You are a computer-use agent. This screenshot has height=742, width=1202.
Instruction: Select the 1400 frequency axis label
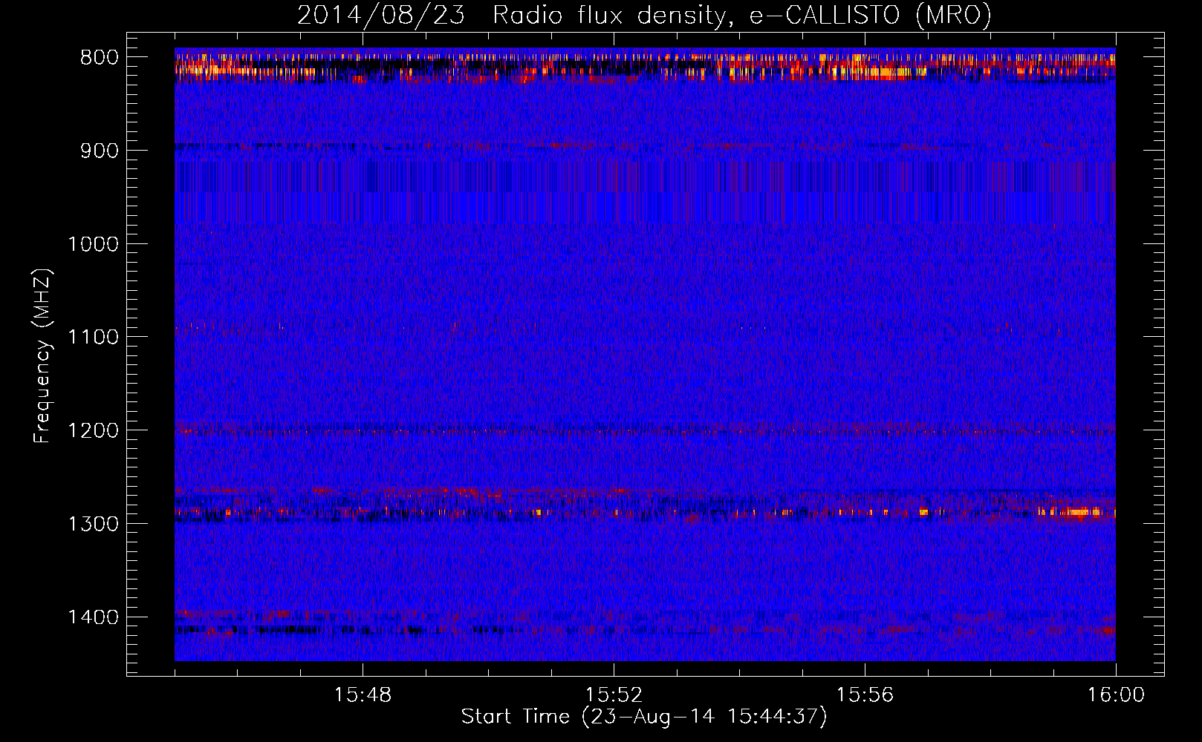[x=94, y=617]
